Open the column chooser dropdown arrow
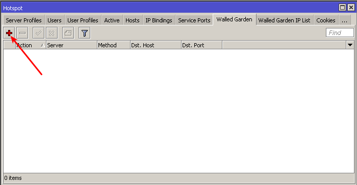 (350, 45)
